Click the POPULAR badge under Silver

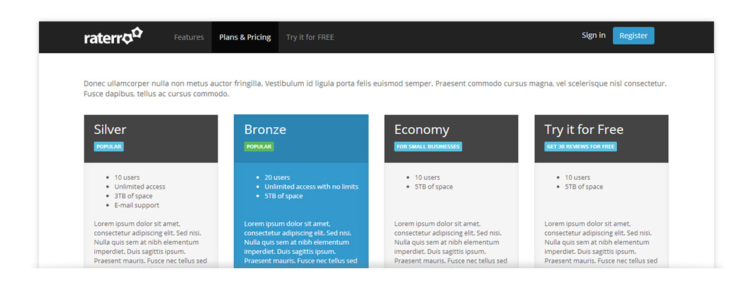(109, 147)
